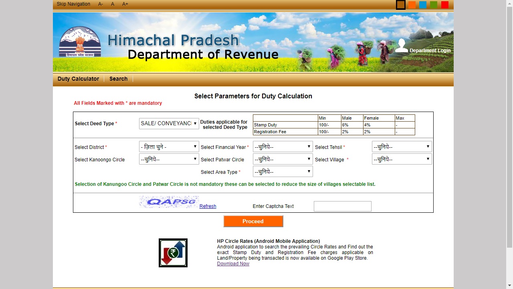Viewport: 513px width, 289px height.
Task: Refresh the captcha image
Action: [x=208, y=206]
